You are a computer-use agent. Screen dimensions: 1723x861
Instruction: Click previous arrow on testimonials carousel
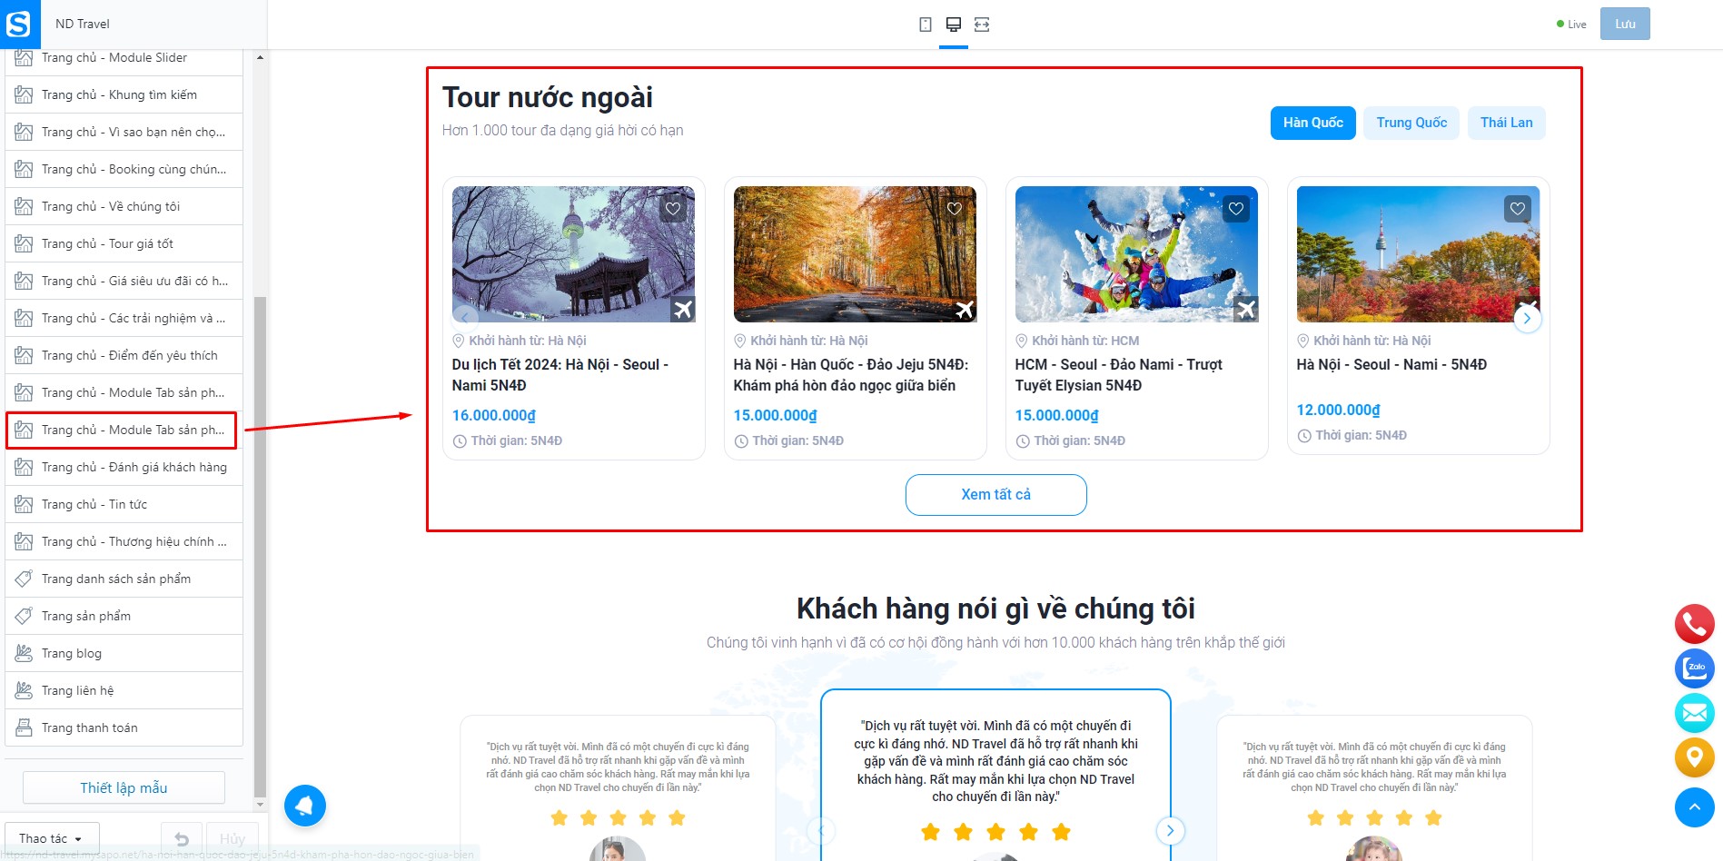pyautogui.click(x=821, y=830)
